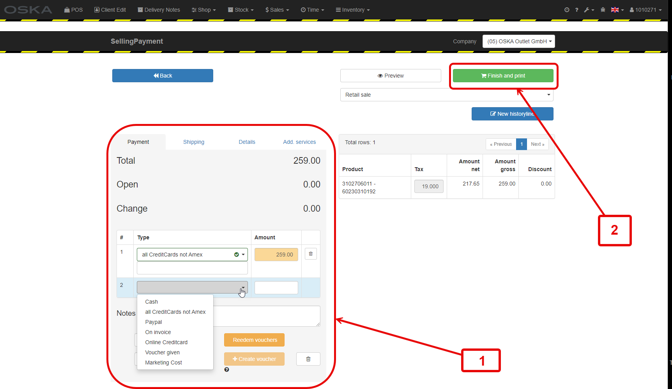Go to Delivery Notes
Viewport: 672px width, 389px height.
(x=159, y=10)
